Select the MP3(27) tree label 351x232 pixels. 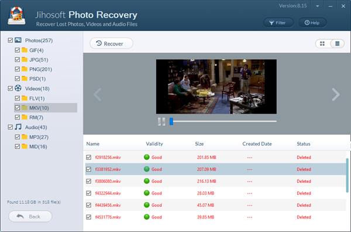pos(39,137)
